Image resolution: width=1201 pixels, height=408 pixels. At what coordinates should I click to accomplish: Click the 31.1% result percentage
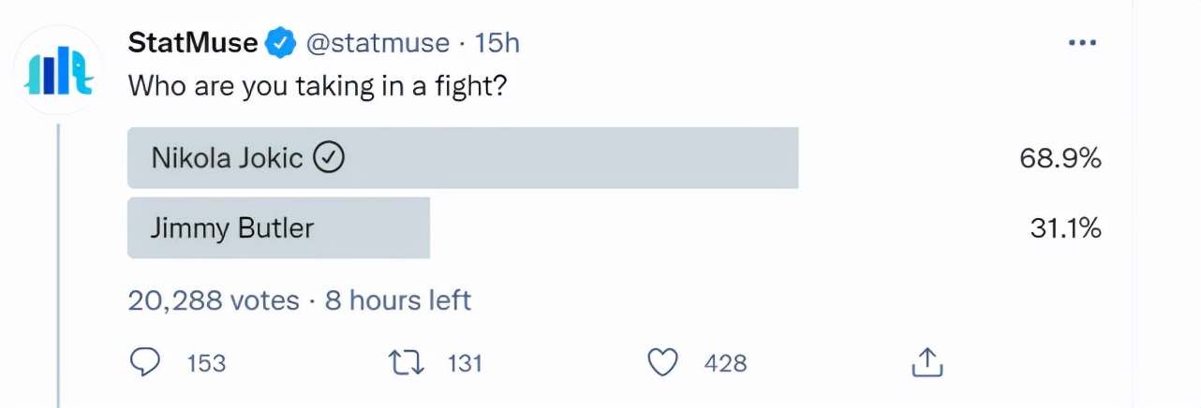[1065, 227]
